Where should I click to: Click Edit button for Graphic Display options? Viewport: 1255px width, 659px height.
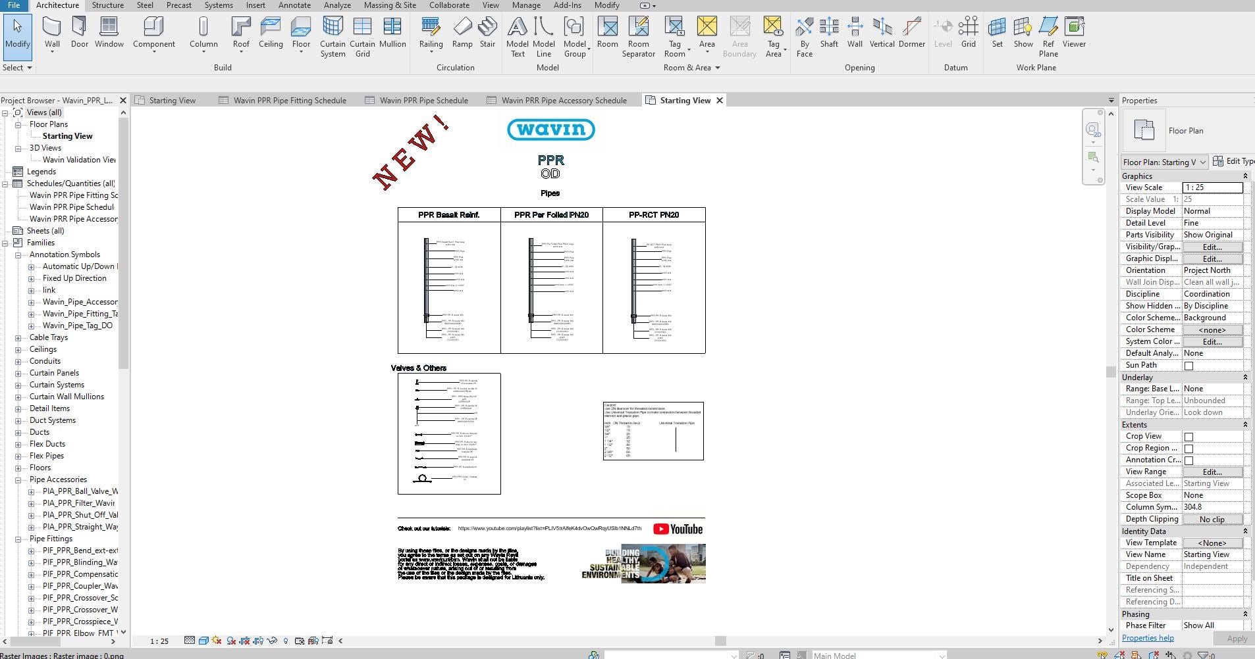point(1212,259)
